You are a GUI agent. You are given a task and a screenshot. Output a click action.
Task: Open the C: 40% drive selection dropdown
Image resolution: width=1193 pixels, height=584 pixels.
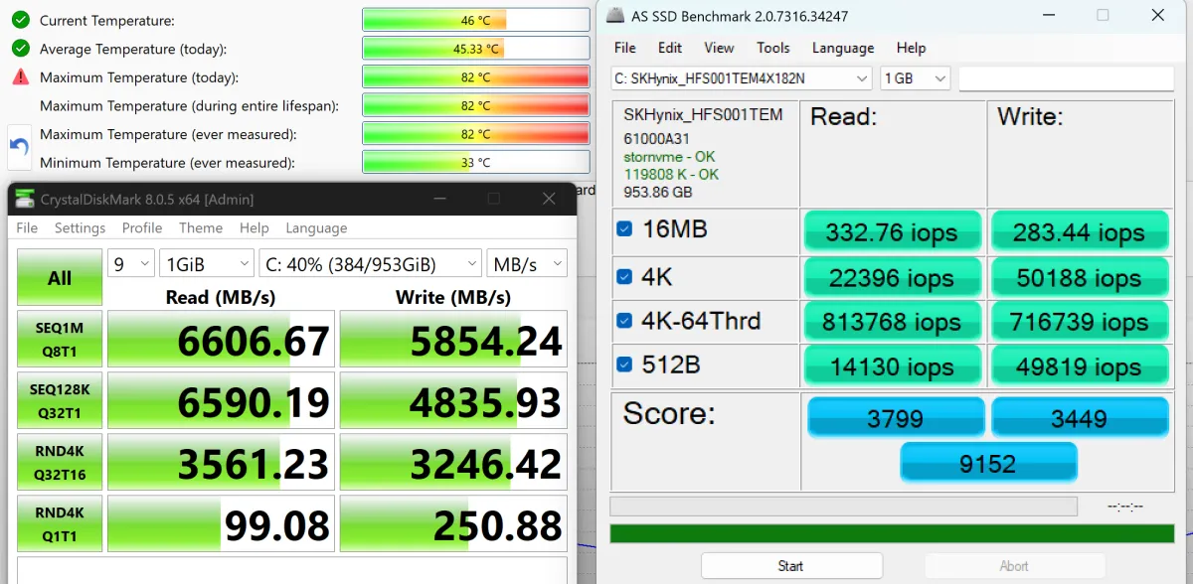[371, 264]
